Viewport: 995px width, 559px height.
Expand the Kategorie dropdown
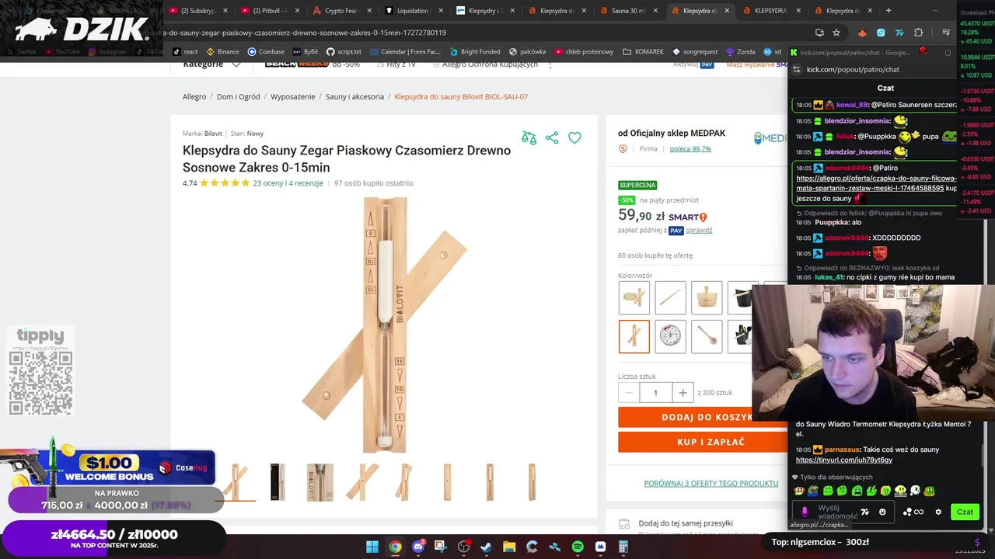point(211,64)
